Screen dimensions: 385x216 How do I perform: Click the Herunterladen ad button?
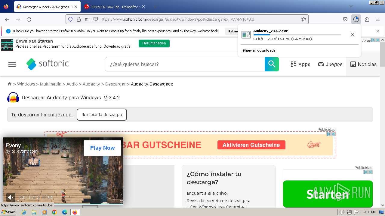click(154, 43)
